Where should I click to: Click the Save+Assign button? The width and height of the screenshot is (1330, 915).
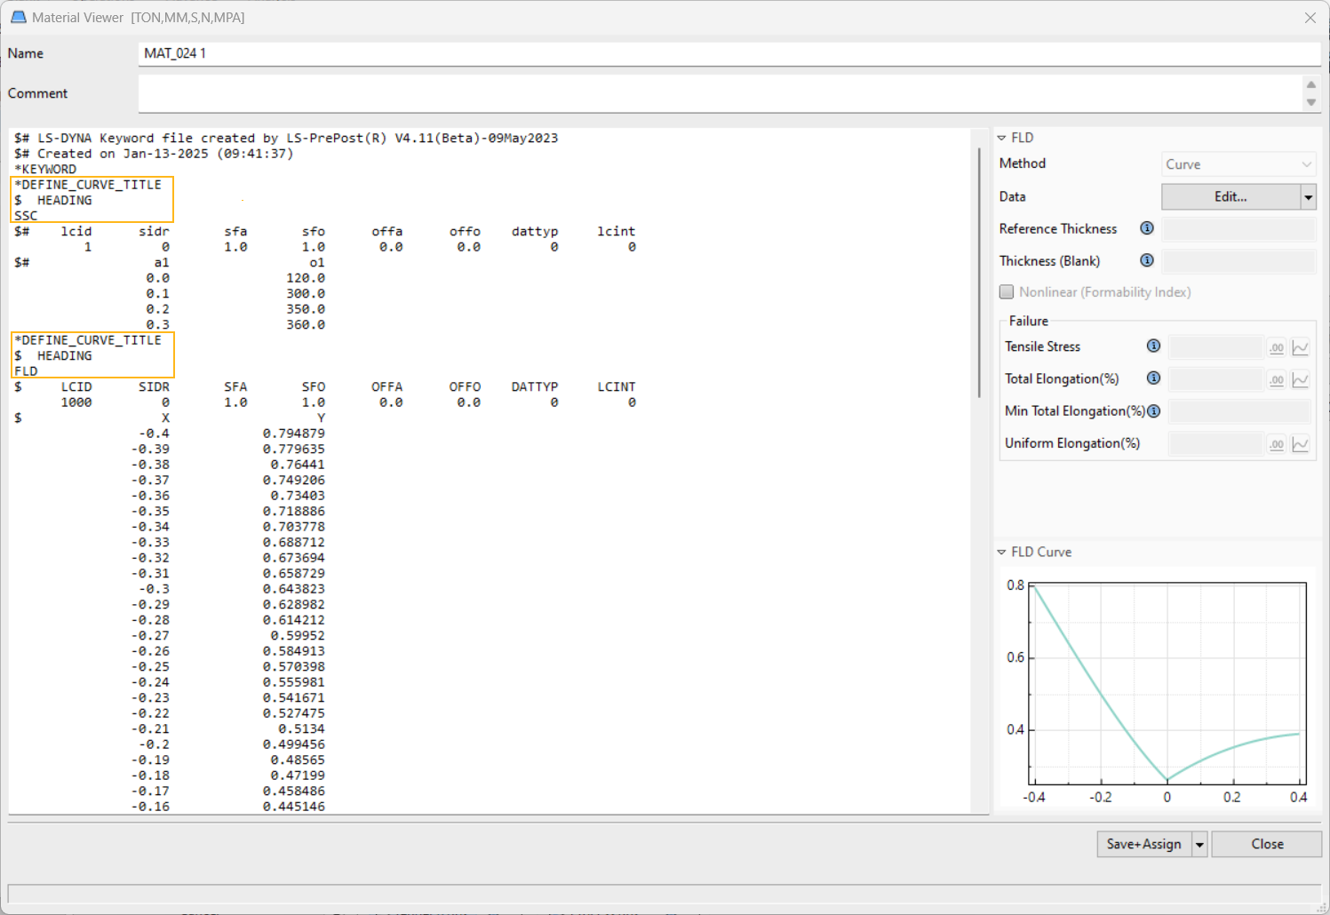coord(1143,844)
